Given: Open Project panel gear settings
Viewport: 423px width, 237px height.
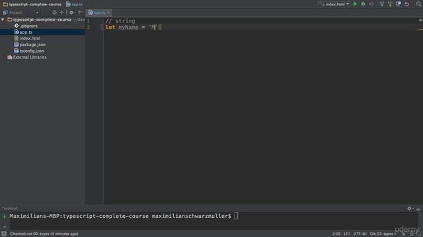Looking at the screenshot, I should click(71, 13).
